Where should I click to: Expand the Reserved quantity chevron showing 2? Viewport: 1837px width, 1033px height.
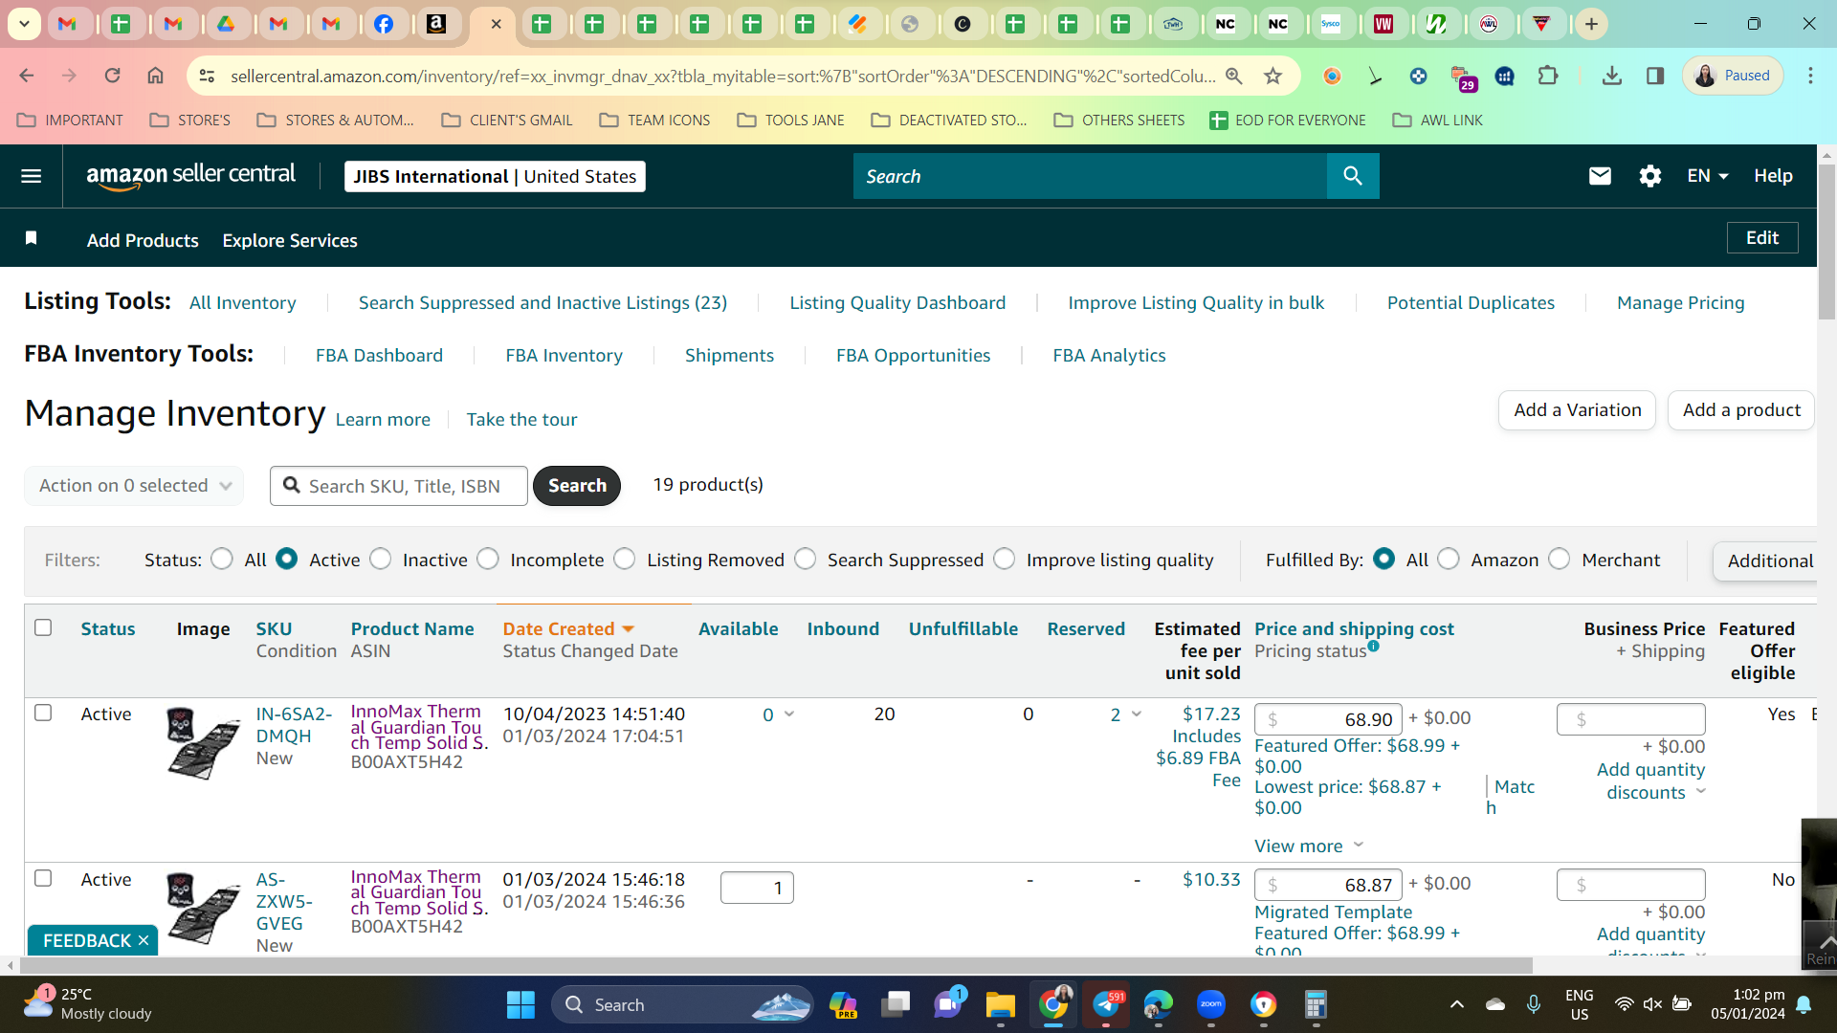(1137, 714)
